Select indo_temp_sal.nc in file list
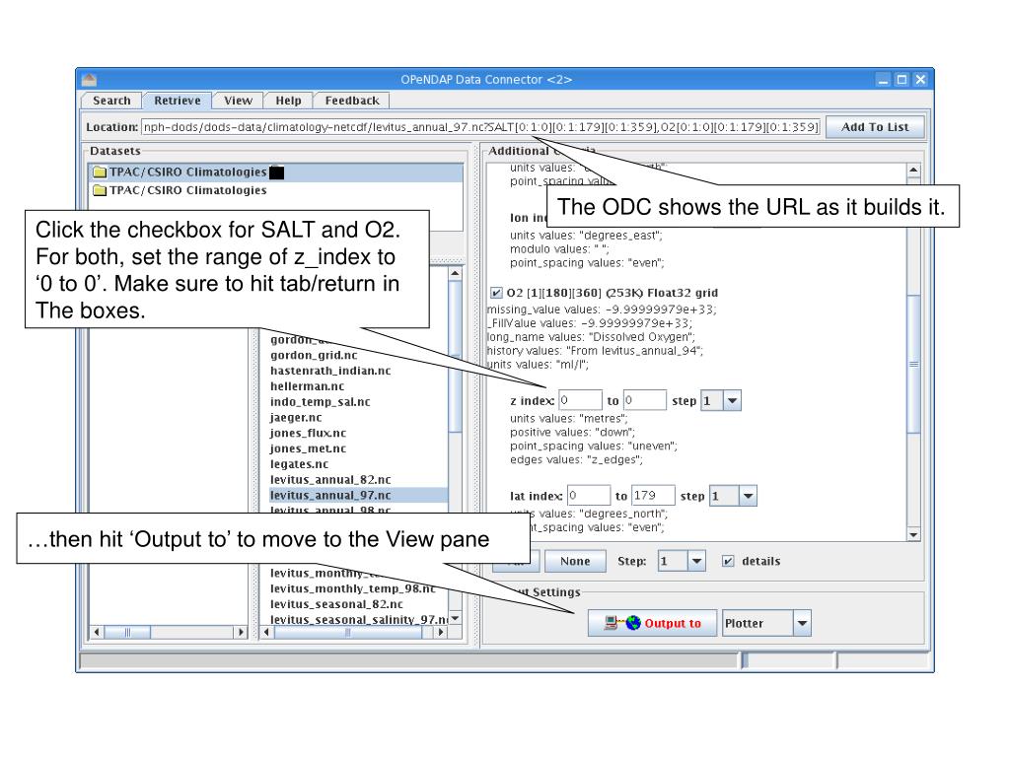Viewport: 1010px width, 757px height. click(321, 402)
